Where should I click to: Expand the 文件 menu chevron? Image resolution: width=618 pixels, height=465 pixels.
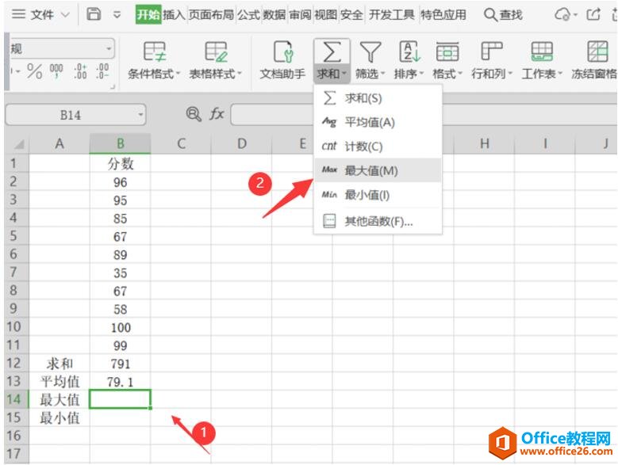click(65, 15)
